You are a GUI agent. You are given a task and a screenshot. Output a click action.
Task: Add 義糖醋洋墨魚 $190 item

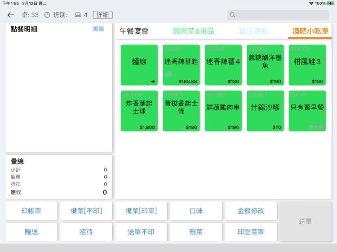click(x=265, y=65)
